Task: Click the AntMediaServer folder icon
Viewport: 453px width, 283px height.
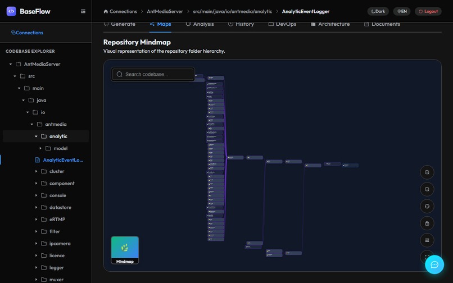Action: tap(18, 64)
